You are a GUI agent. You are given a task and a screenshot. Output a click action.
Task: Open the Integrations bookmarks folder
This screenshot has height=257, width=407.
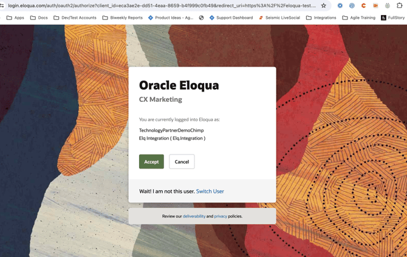(321, 18)
